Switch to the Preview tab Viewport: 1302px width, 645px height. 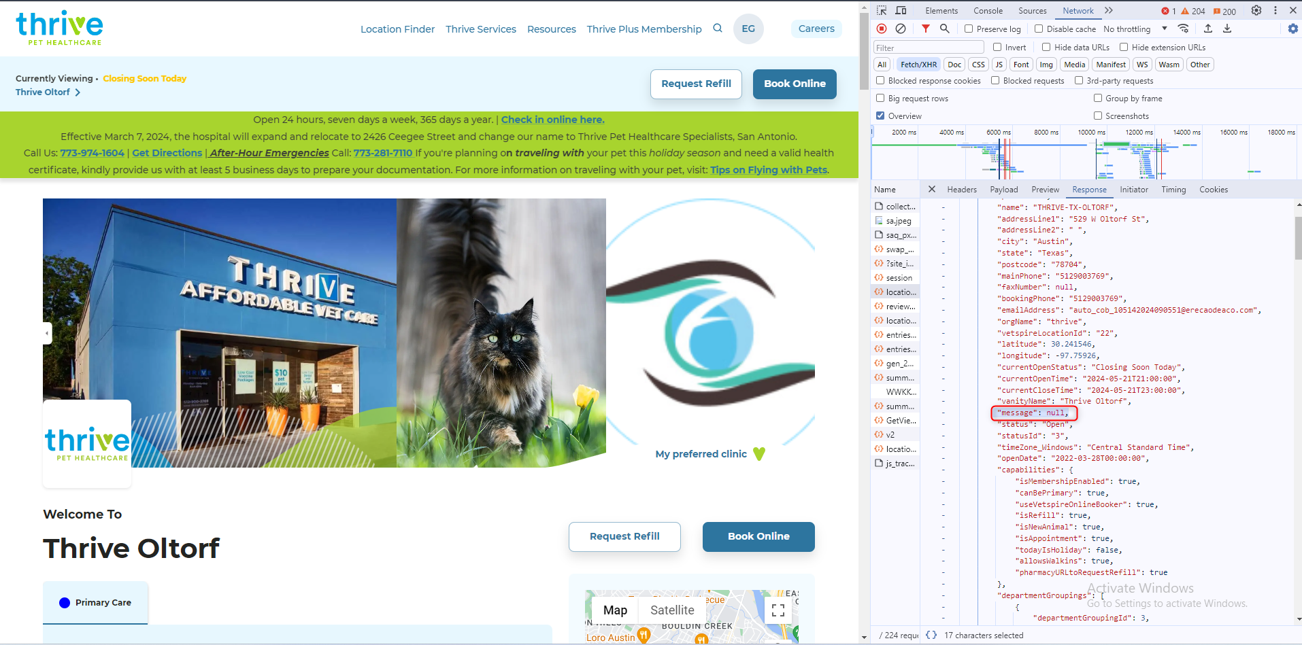1045,190
